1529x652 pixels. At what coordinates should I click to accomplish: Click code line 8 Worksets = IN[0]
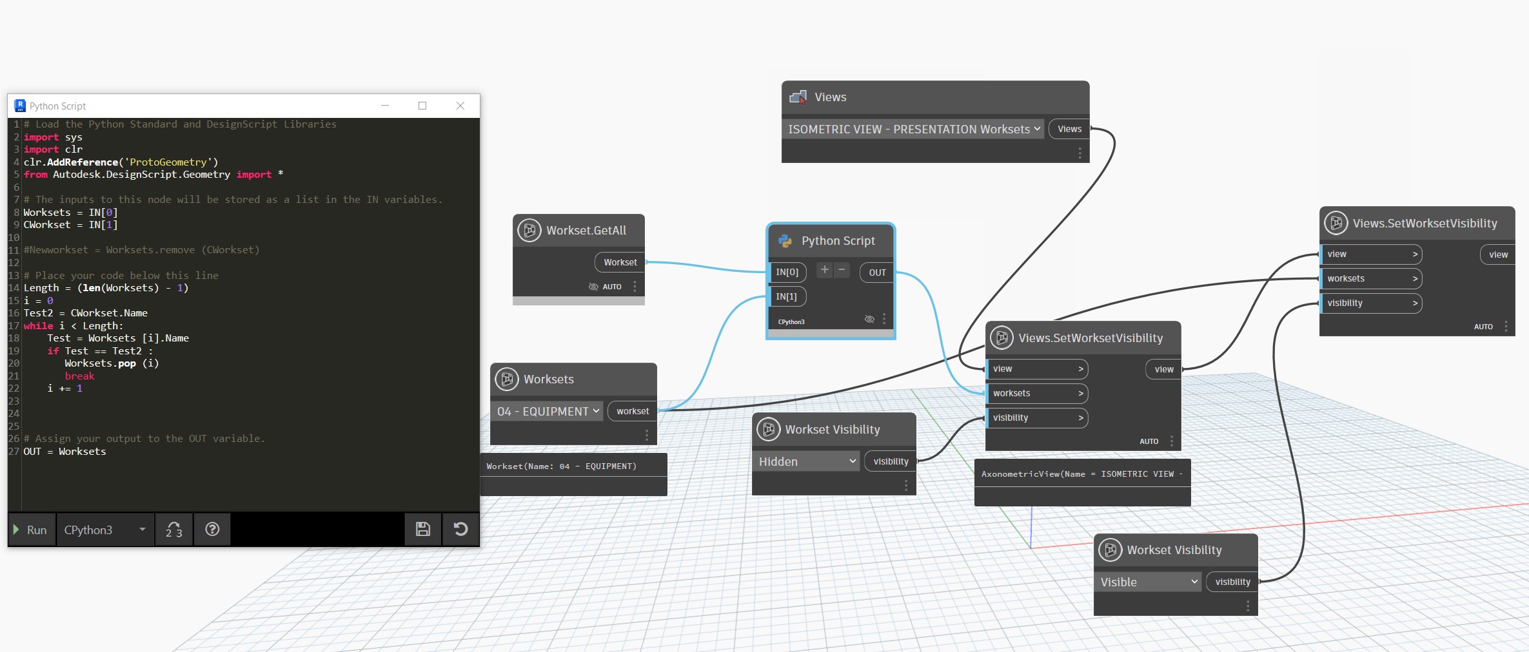[70, 213]
